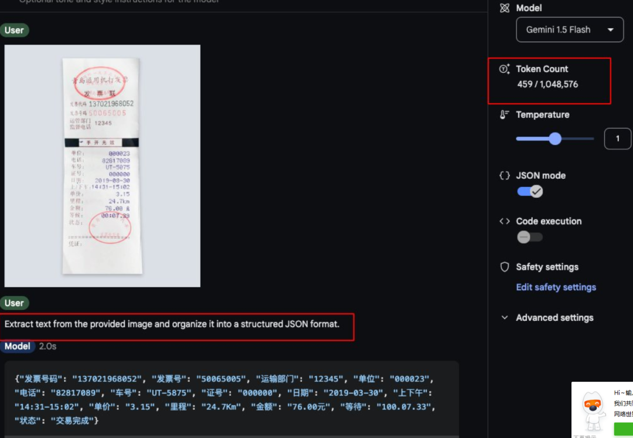The height and width of the screenshot is (438, 633).
Task: Click the Model icon beside the model selector
Action: click(505, 8)
